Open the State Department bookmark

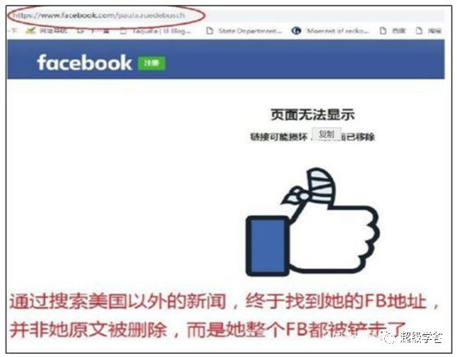(x=244, y=30)
